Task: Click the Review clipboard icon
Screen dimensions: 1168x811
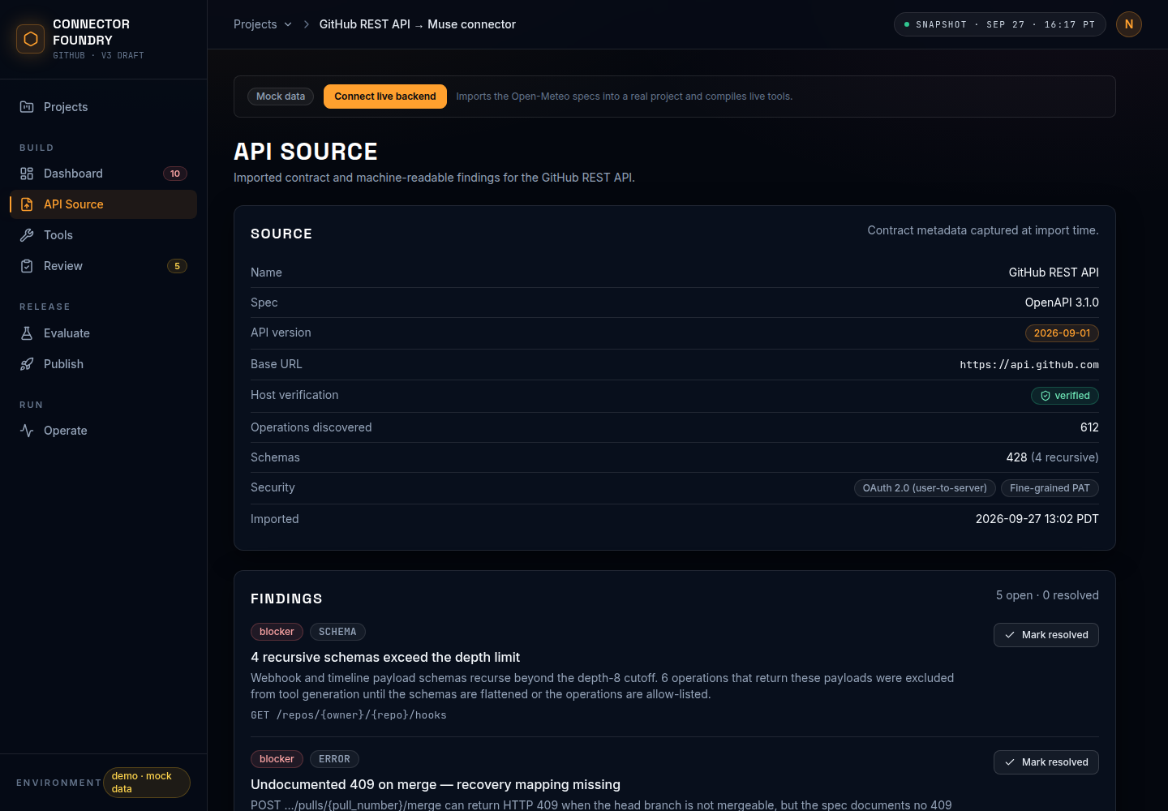Action: [x=27, y=266]
